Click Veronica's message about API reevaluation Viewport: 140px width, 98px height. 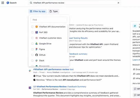point(69,80)
